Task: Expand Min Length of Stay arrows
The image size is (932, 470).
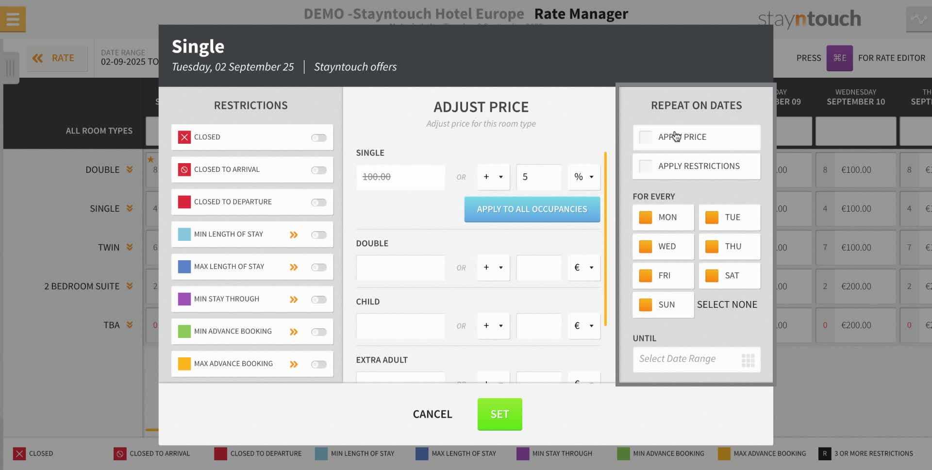Action: click(294, 235)
